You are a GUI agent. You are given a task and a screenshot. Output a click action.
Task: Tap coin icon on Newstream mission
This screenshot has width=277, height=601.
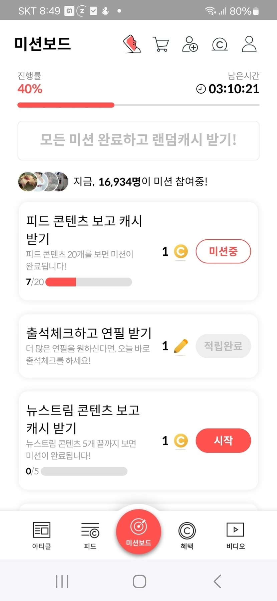pyautogui.click(x=181, y=441)
